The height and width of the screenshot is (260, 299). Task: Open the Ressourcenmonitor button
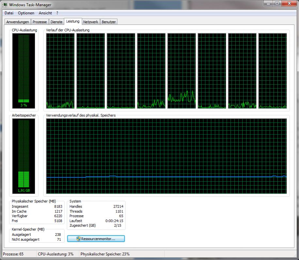(96, 239)
